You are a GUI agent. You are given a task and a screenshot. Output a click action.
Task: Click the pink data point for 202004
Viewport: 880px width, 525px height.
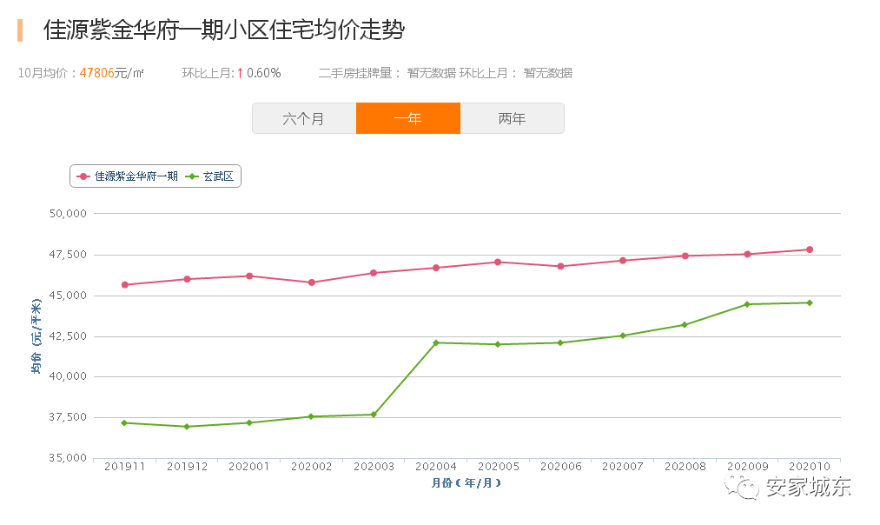click(x=436, y=268)
